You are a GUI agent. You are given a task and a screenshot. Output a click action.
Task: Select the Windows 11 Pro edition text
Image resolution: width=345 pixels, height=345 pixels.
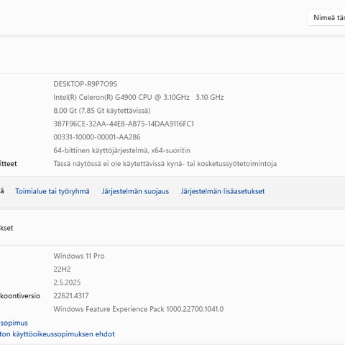click(x=79, y=256)
